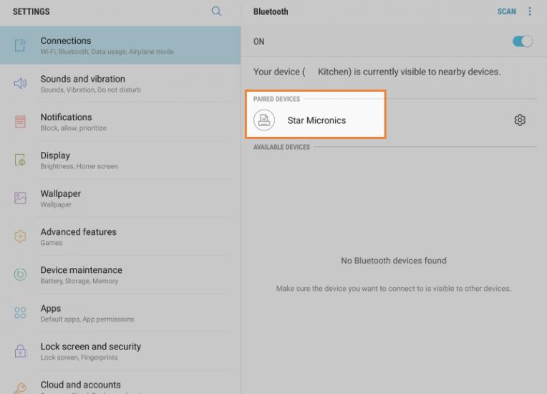Viewport: 547px width, 394px height.
Task: Tap the Sounds and vibration speaker icon
Action: point(20,83)
